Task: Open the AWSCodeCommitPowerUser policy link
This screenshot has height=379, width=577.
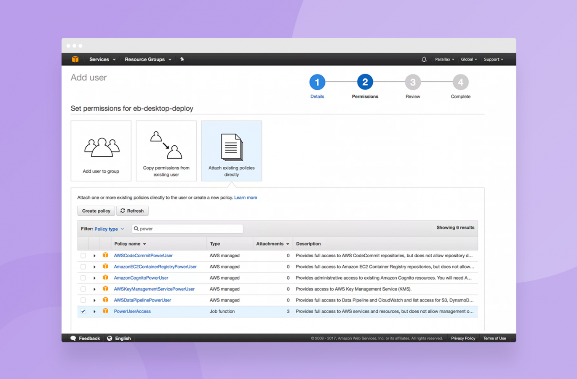Action: (143, 256)
